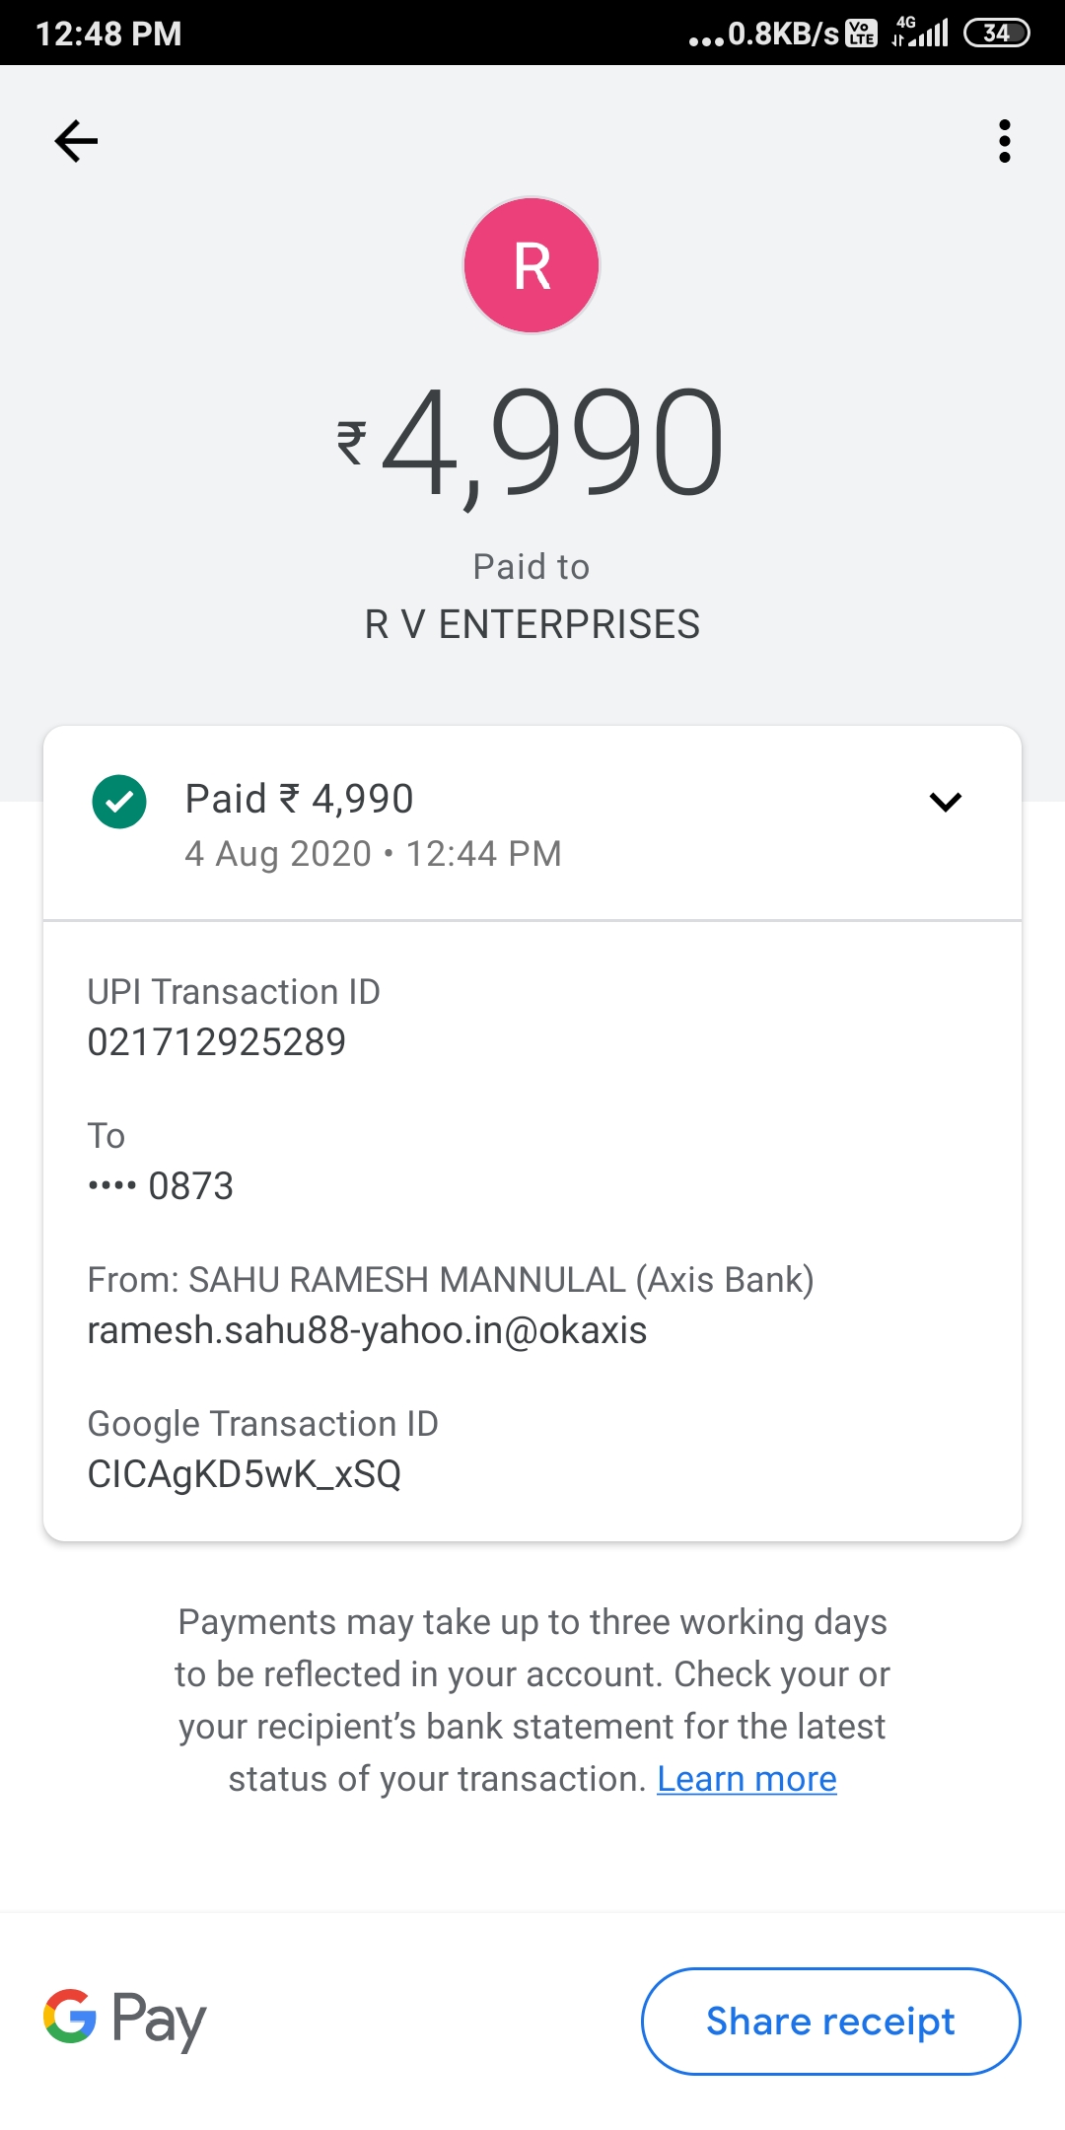Tap the UPI Transaction ID number 021712925289
Image resolution: width=1065 pixels, height=2130 pixels.
[x=217, y=1042]
